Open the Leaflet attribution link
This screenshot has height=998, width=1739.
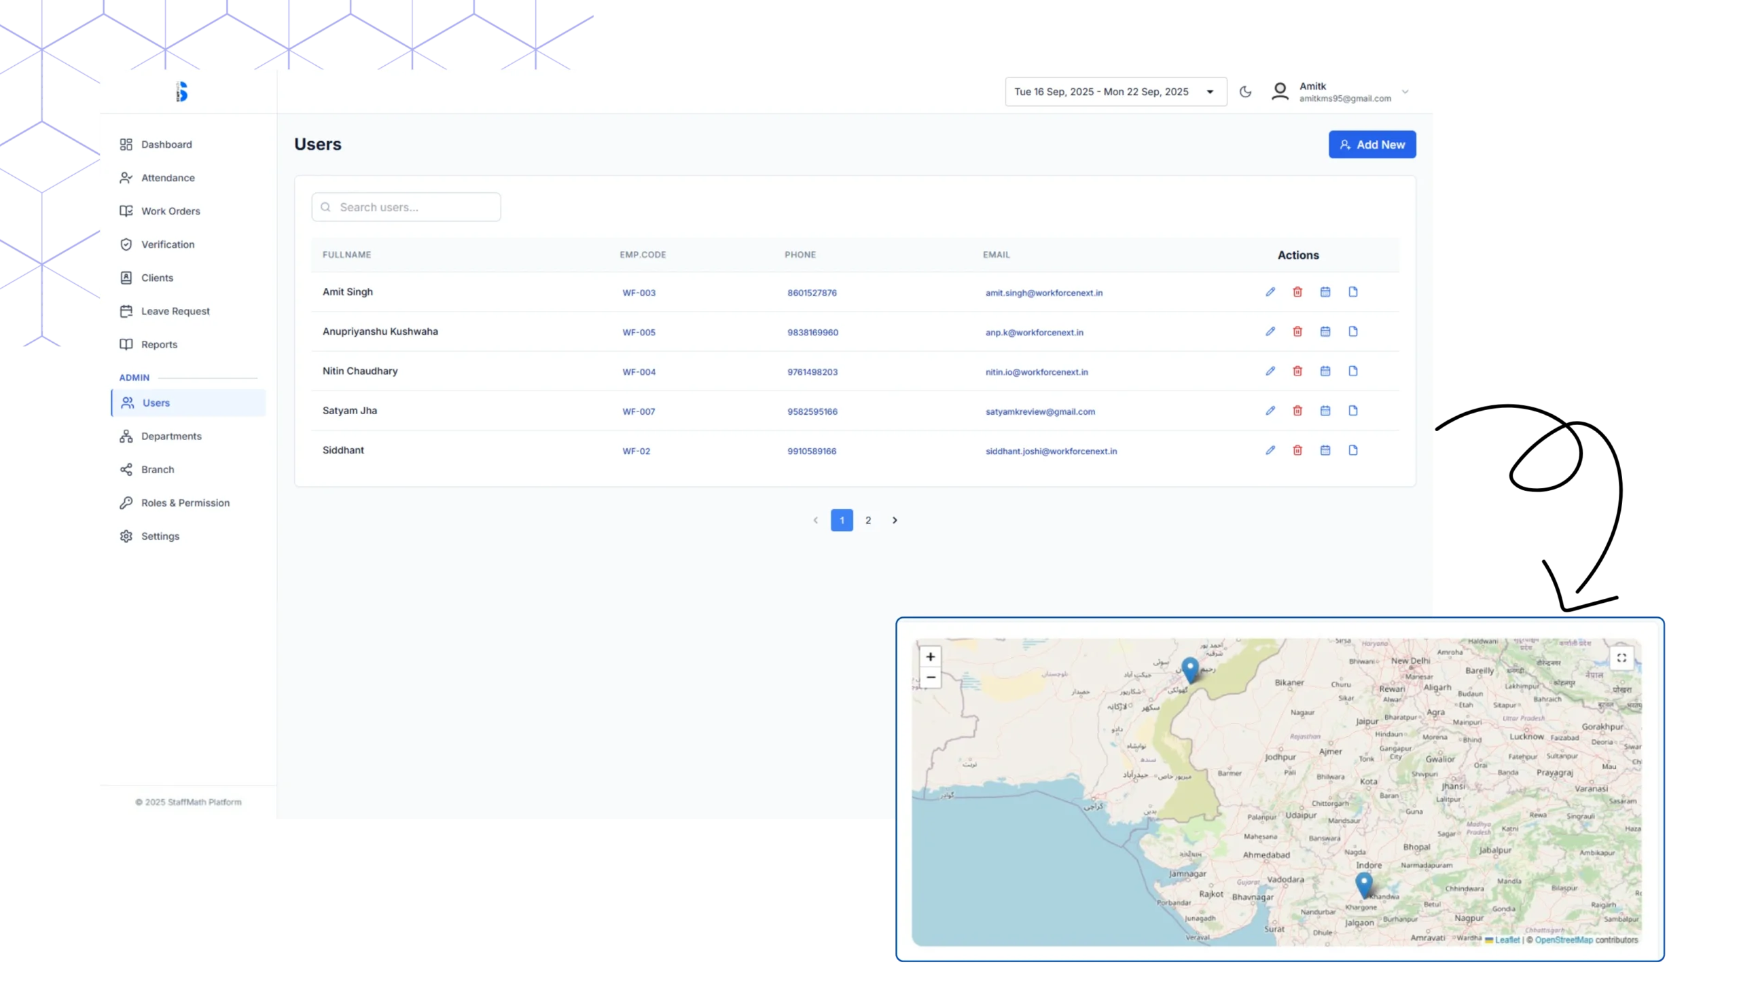(1507, 940)
